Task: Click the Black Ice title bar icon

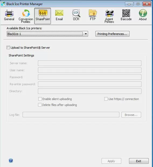Action: point(3,4)
